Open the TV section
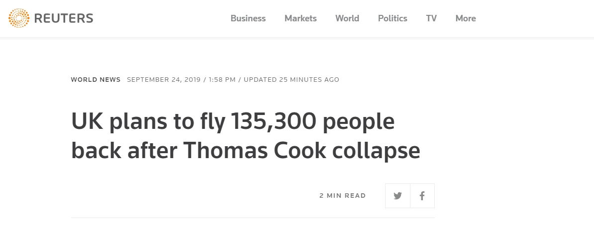This screenshot has height=228, width=594. click(431, 18)
